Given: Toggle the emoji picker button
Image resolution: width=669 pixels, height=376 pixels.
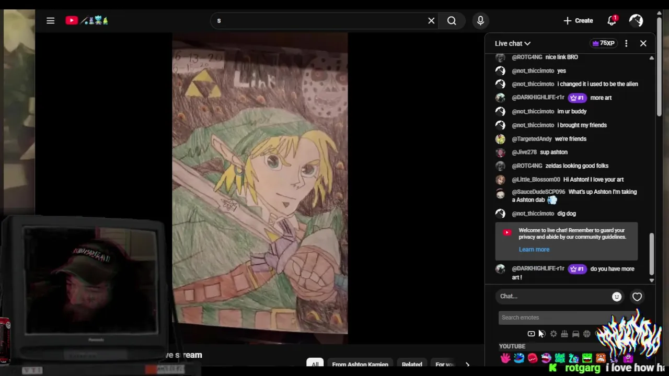Looking at the screenshot, I should (x=617, y=297).
